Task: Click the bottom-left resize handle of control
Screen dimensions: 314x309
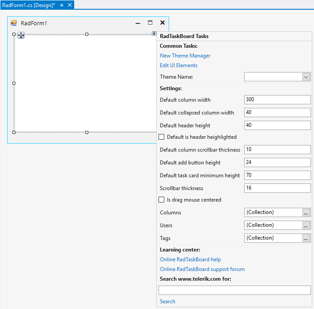Action: click(14, 132)
